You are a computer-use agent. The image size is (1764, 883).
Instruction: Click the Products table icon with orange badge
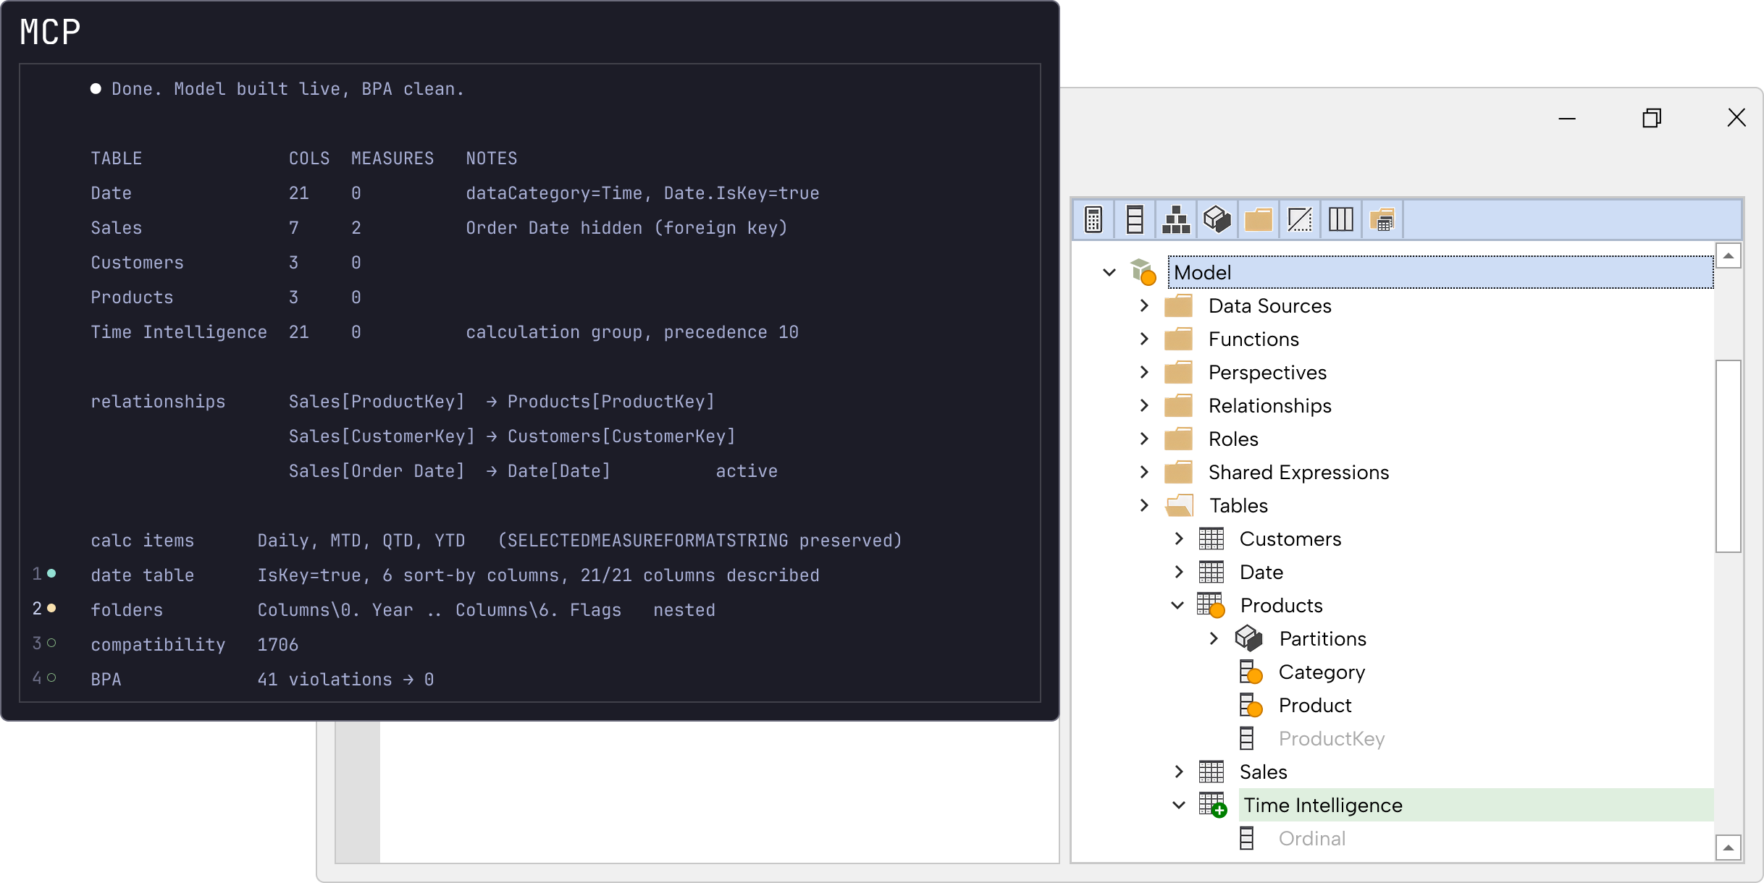coord(1211,605)
